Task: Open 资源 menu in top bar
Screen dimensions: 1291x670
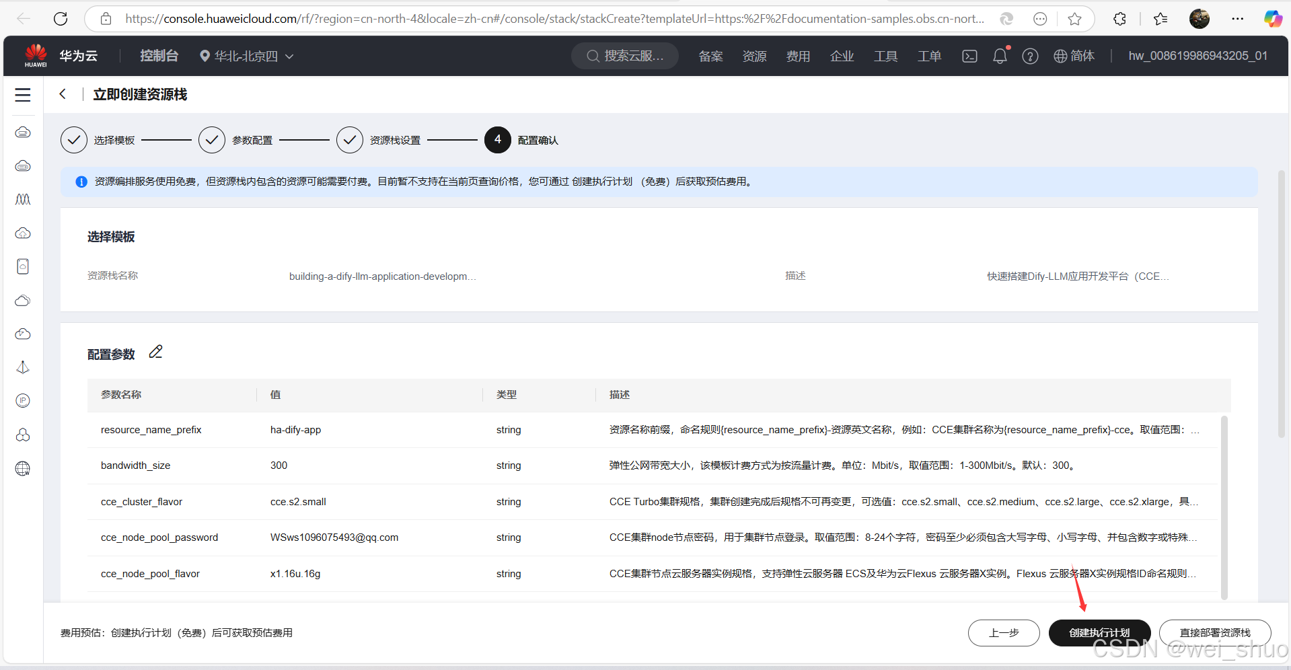Action: point(754,57)
